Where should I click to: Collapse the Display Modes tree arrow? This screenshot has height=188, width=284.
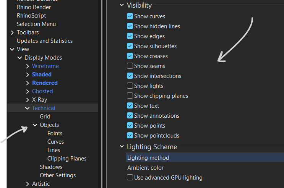point(20,58)
